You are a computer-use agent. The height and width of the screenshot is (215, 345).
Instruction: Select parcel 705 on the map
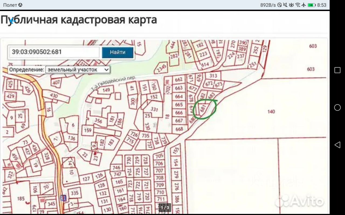(160, 156)
